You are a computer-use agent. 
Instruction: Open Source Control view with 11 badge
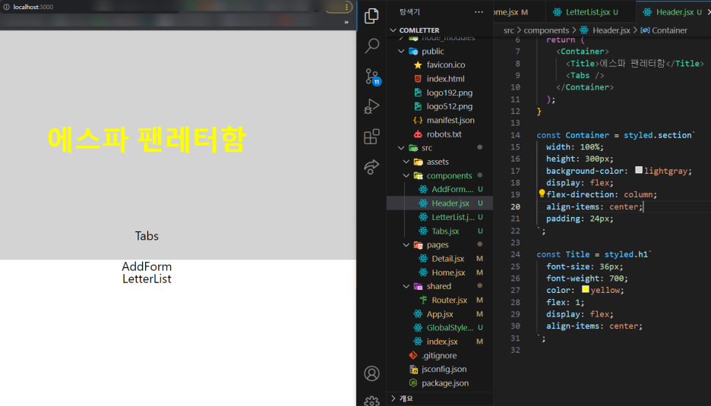(x=372, y=77)
